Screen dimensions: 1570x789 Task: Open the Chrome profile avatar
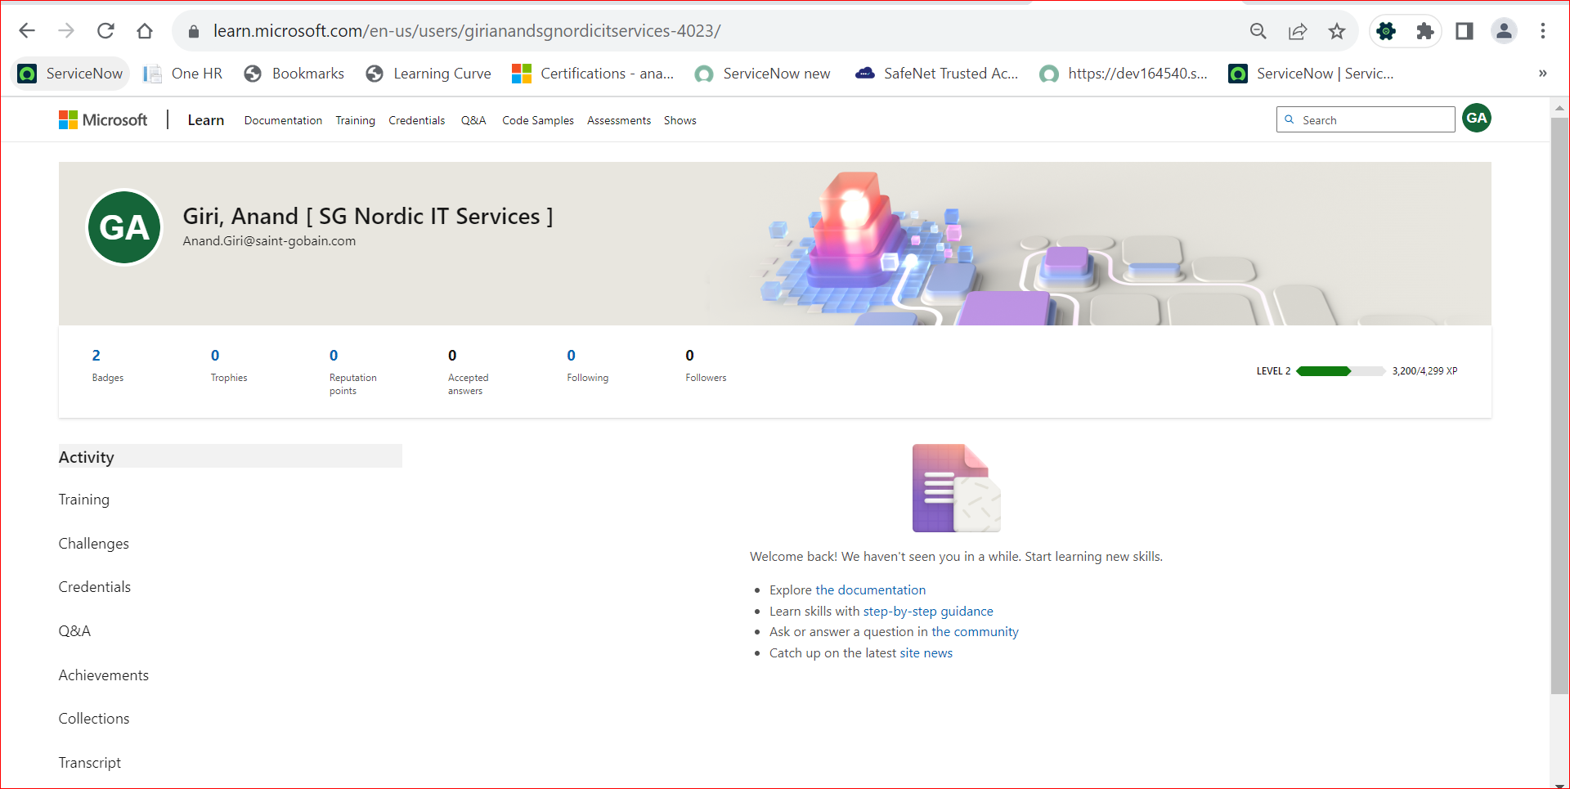coord(1504,31)
